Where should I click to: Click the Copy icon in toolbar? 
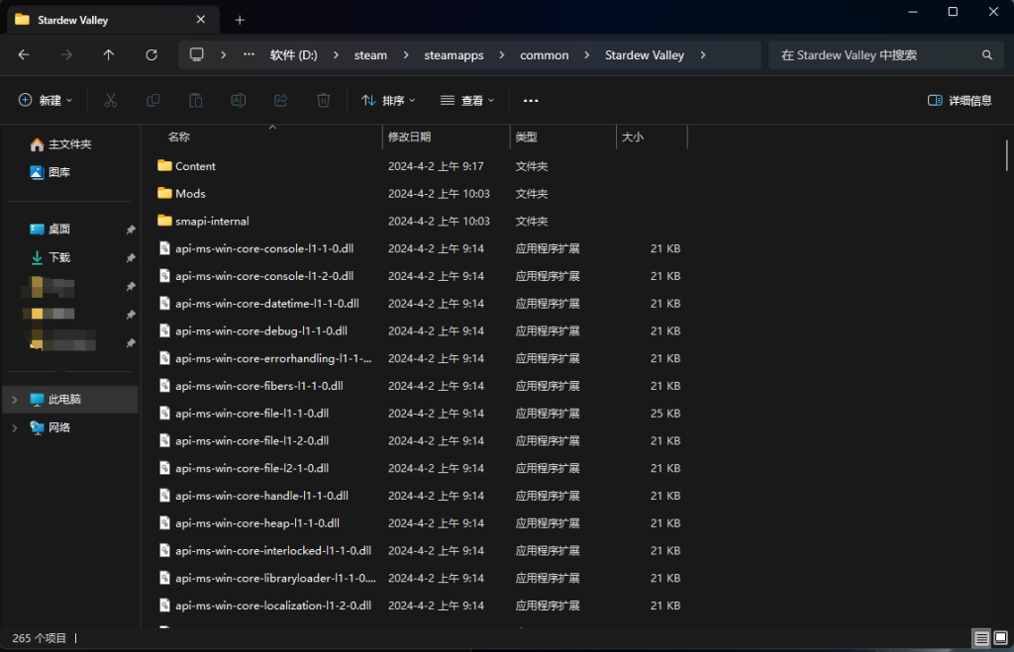[153, 100]
